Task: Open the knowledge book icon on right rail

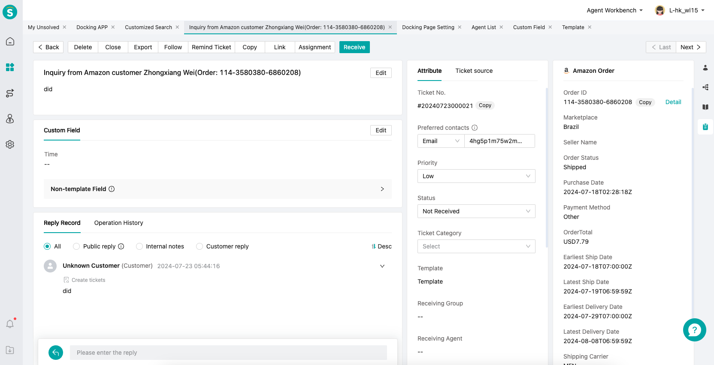Action: point(705,107)
